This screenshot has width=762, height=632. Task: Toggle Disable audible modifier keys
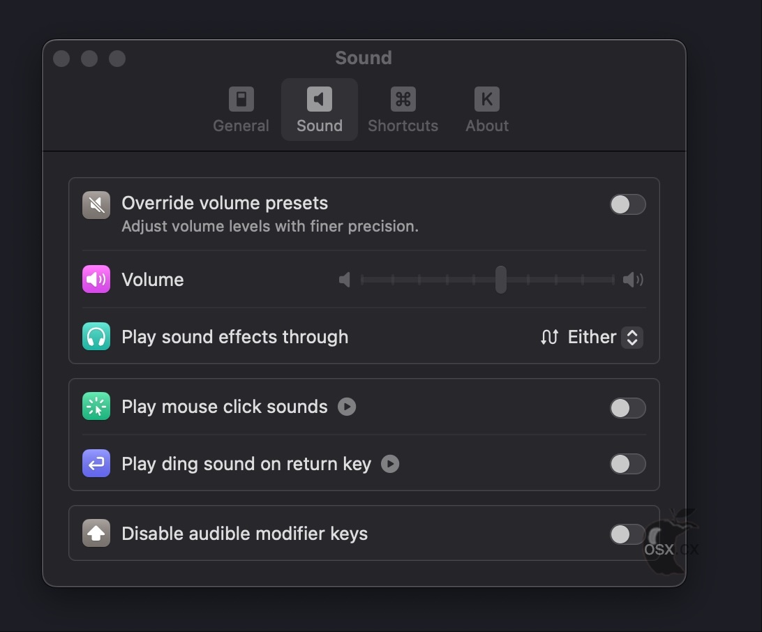pos(627,534)
